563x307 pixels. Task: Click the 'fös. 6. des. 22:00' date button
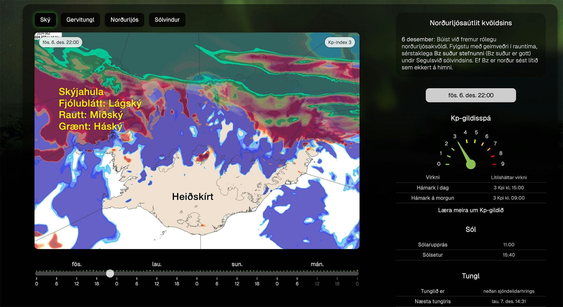point(471,95)
